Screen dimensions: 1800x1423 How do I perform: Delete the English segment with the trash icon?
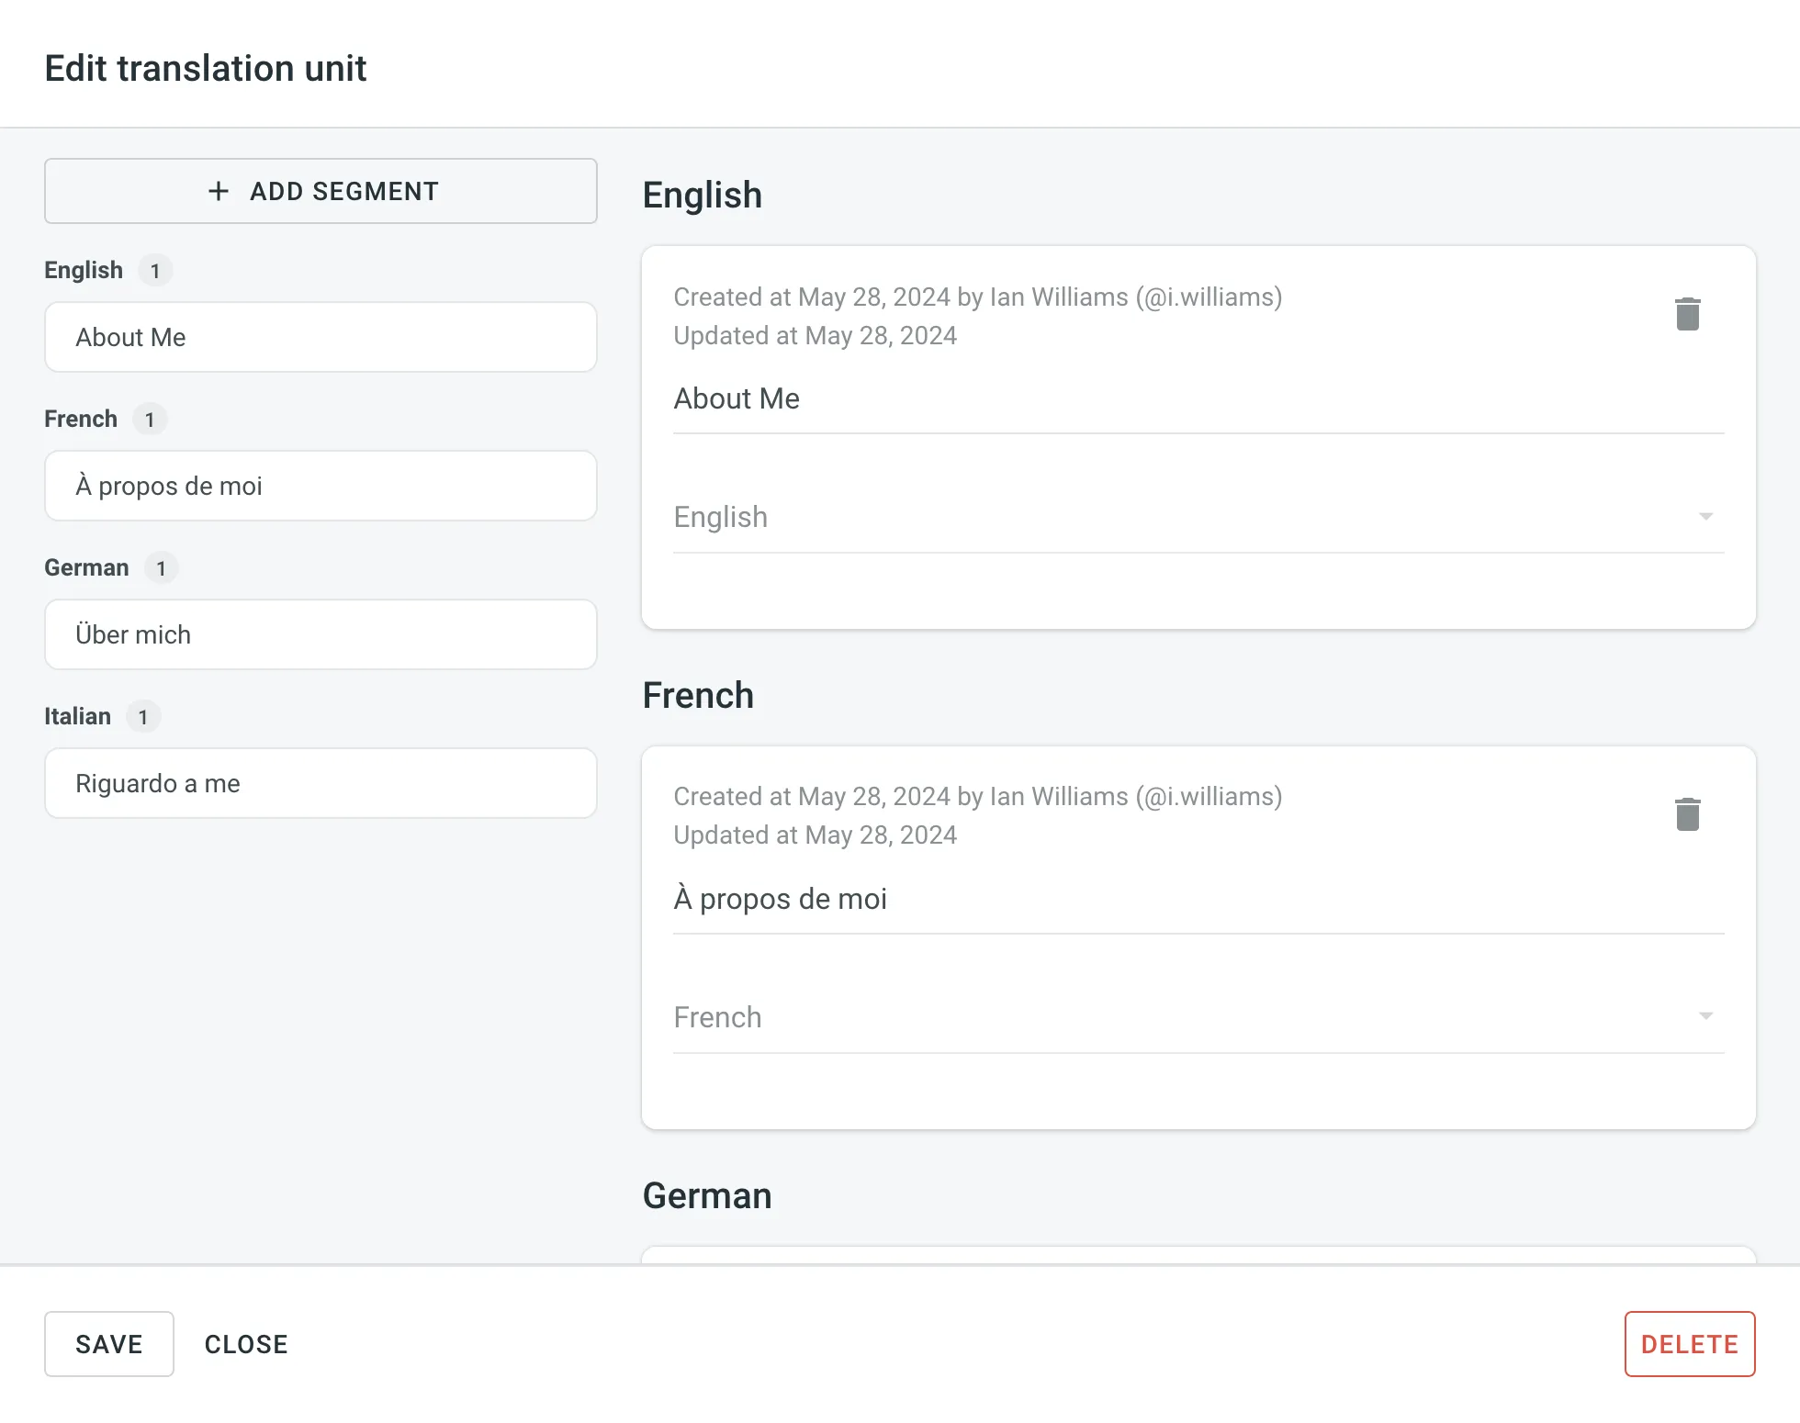tap(1687, 314)
